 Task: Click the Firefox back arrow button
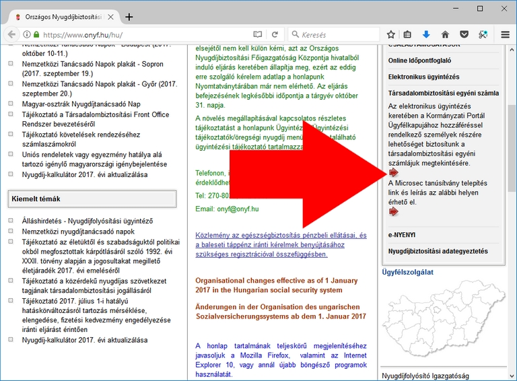(11, 34)
